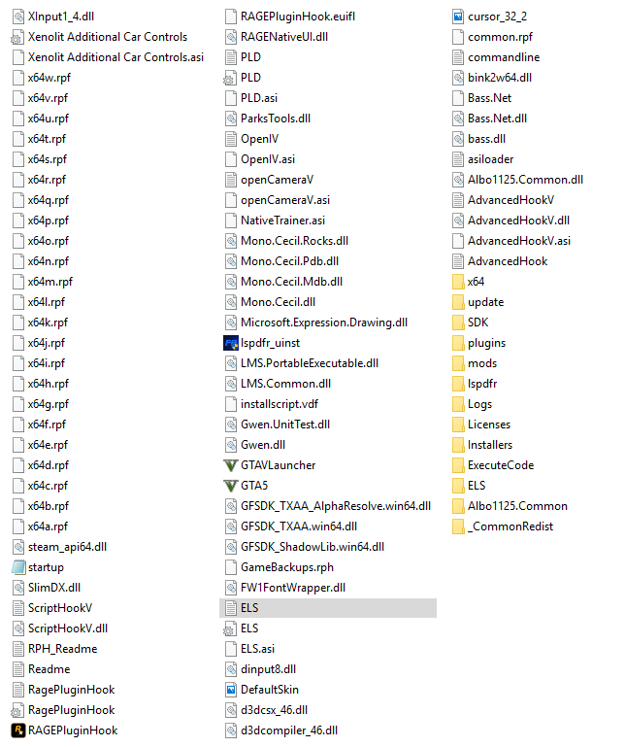The image size is (625, 747).
Task: Select the x64 folder icon
Action: coord(457,282)
